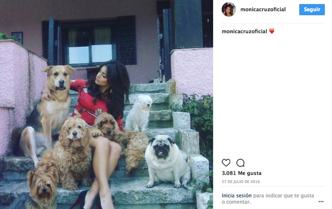Click the Inicia sesión login link
The image size is (332, 209).
click(x=236, y=195)
